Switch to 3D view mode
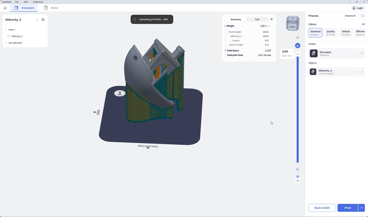 click(x=298, y=176)
